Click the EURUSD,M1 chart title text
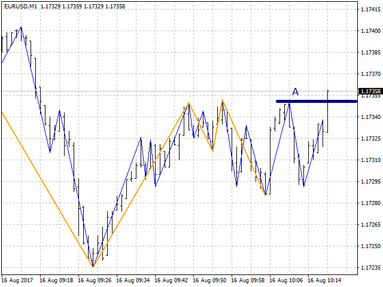 [20, 7]
